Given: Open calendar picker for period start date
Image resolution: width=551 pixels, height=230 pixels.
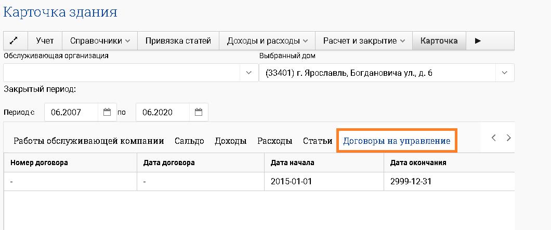Looking at the screenshot, I should pos(107,112).
